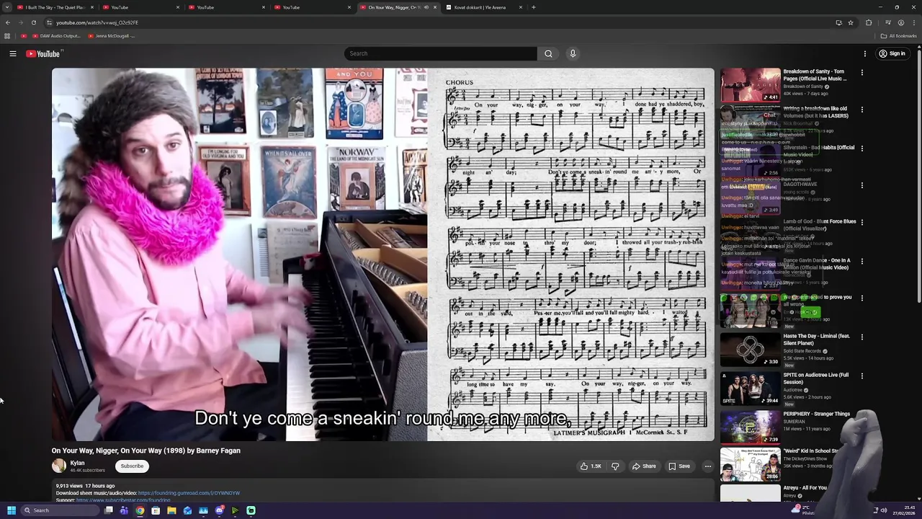Start voice search with the microphone icon
Image resolution: width=922 pixels, height=519 pixels.
point(573,53)
